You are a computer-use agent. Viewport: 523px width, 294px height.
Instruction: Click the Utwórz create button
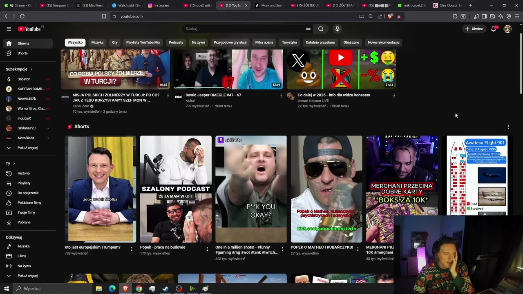click(474, 29)
